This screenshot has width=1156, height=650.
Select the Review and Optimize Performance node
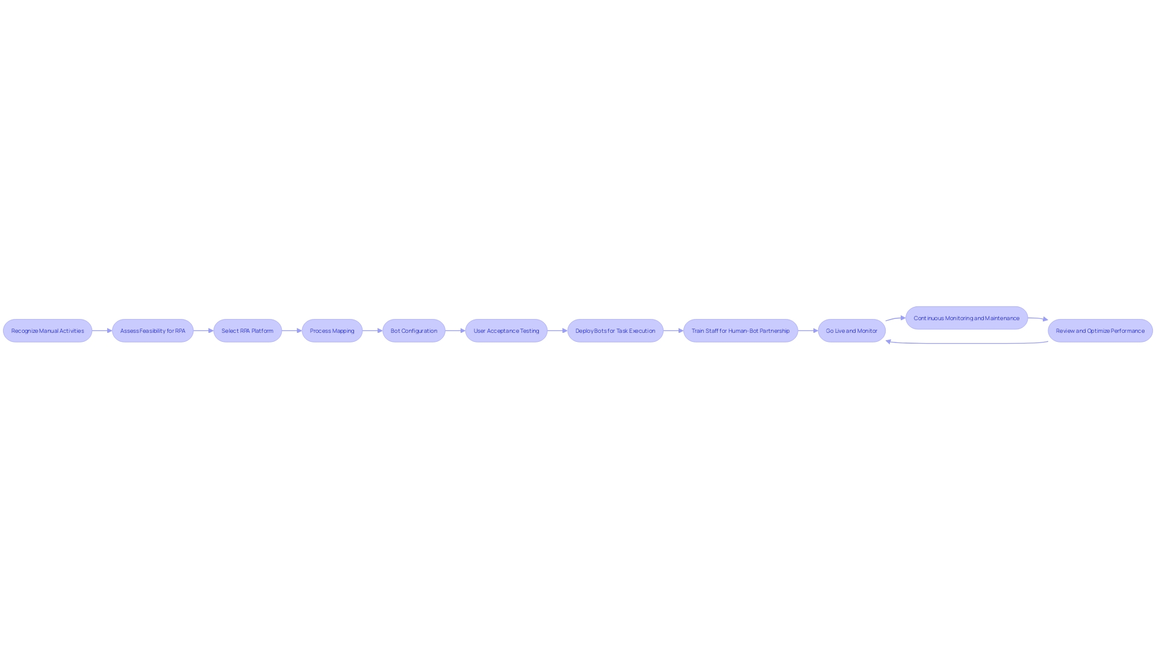tap(1101, 330)
